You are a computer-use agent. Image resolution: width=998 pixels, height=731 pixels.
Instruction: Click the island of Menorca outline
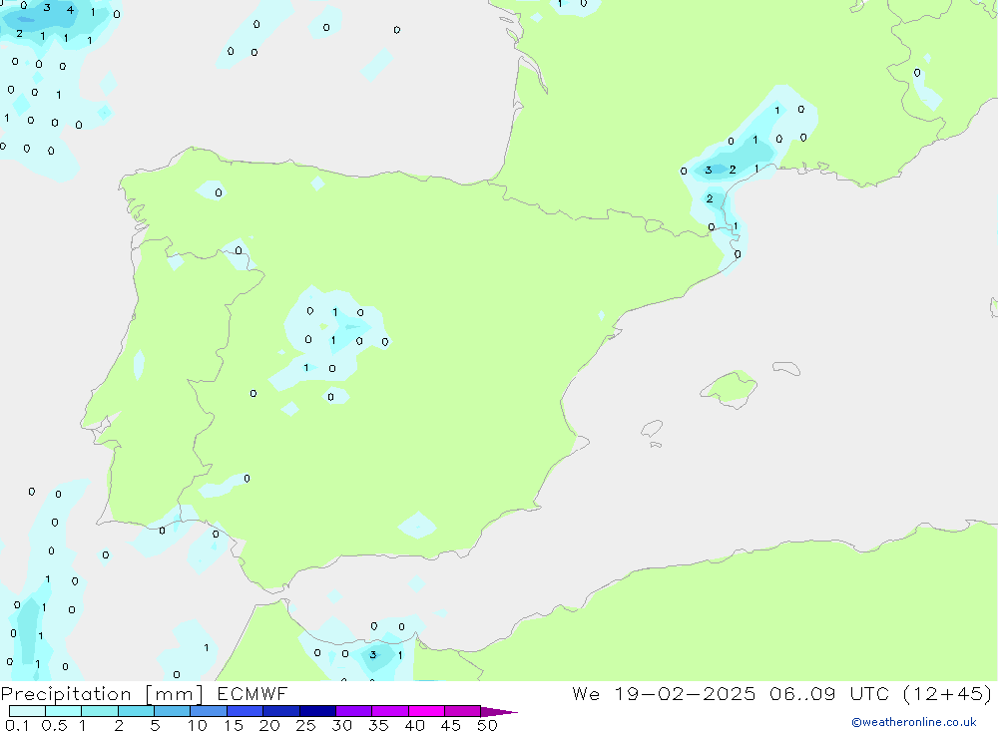click(x=786, y=368)
